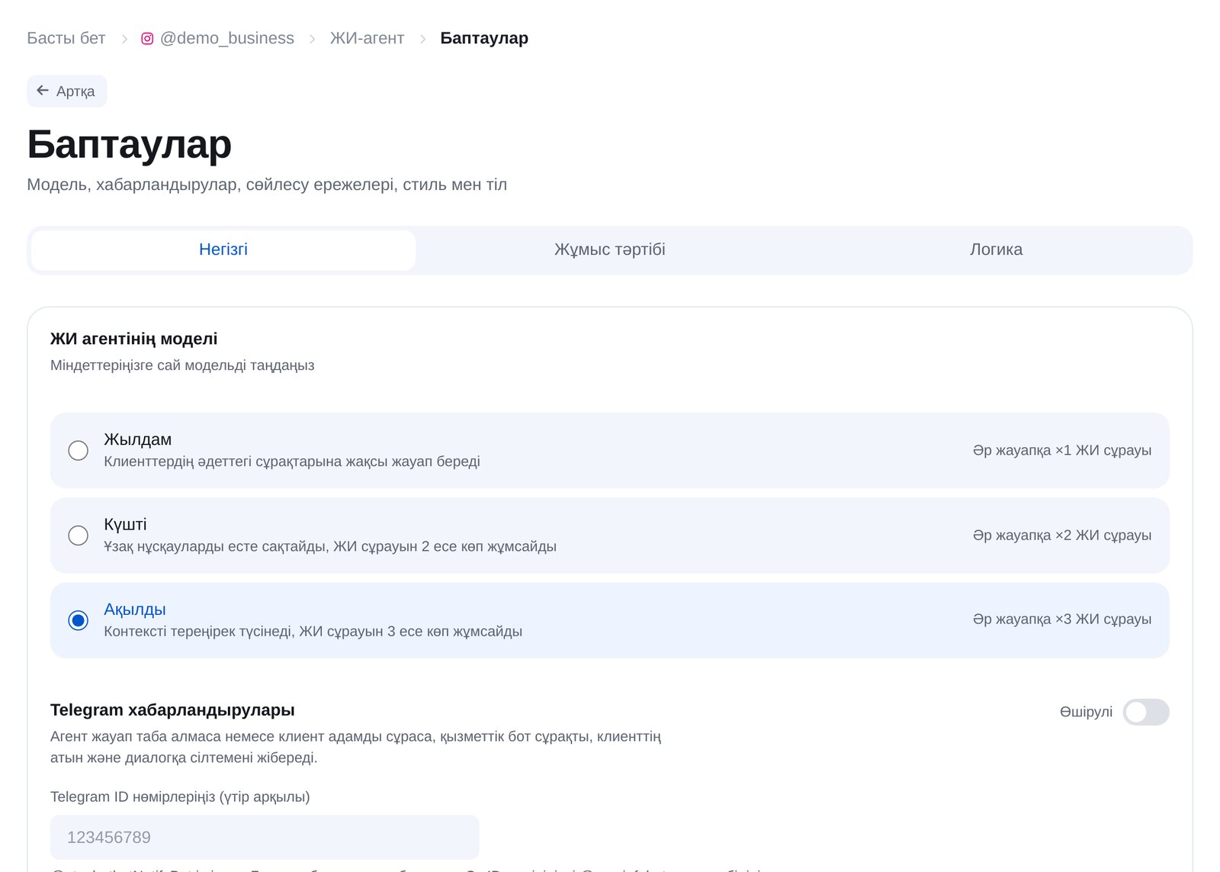Click the Күшті option description text

coord(330,546)
